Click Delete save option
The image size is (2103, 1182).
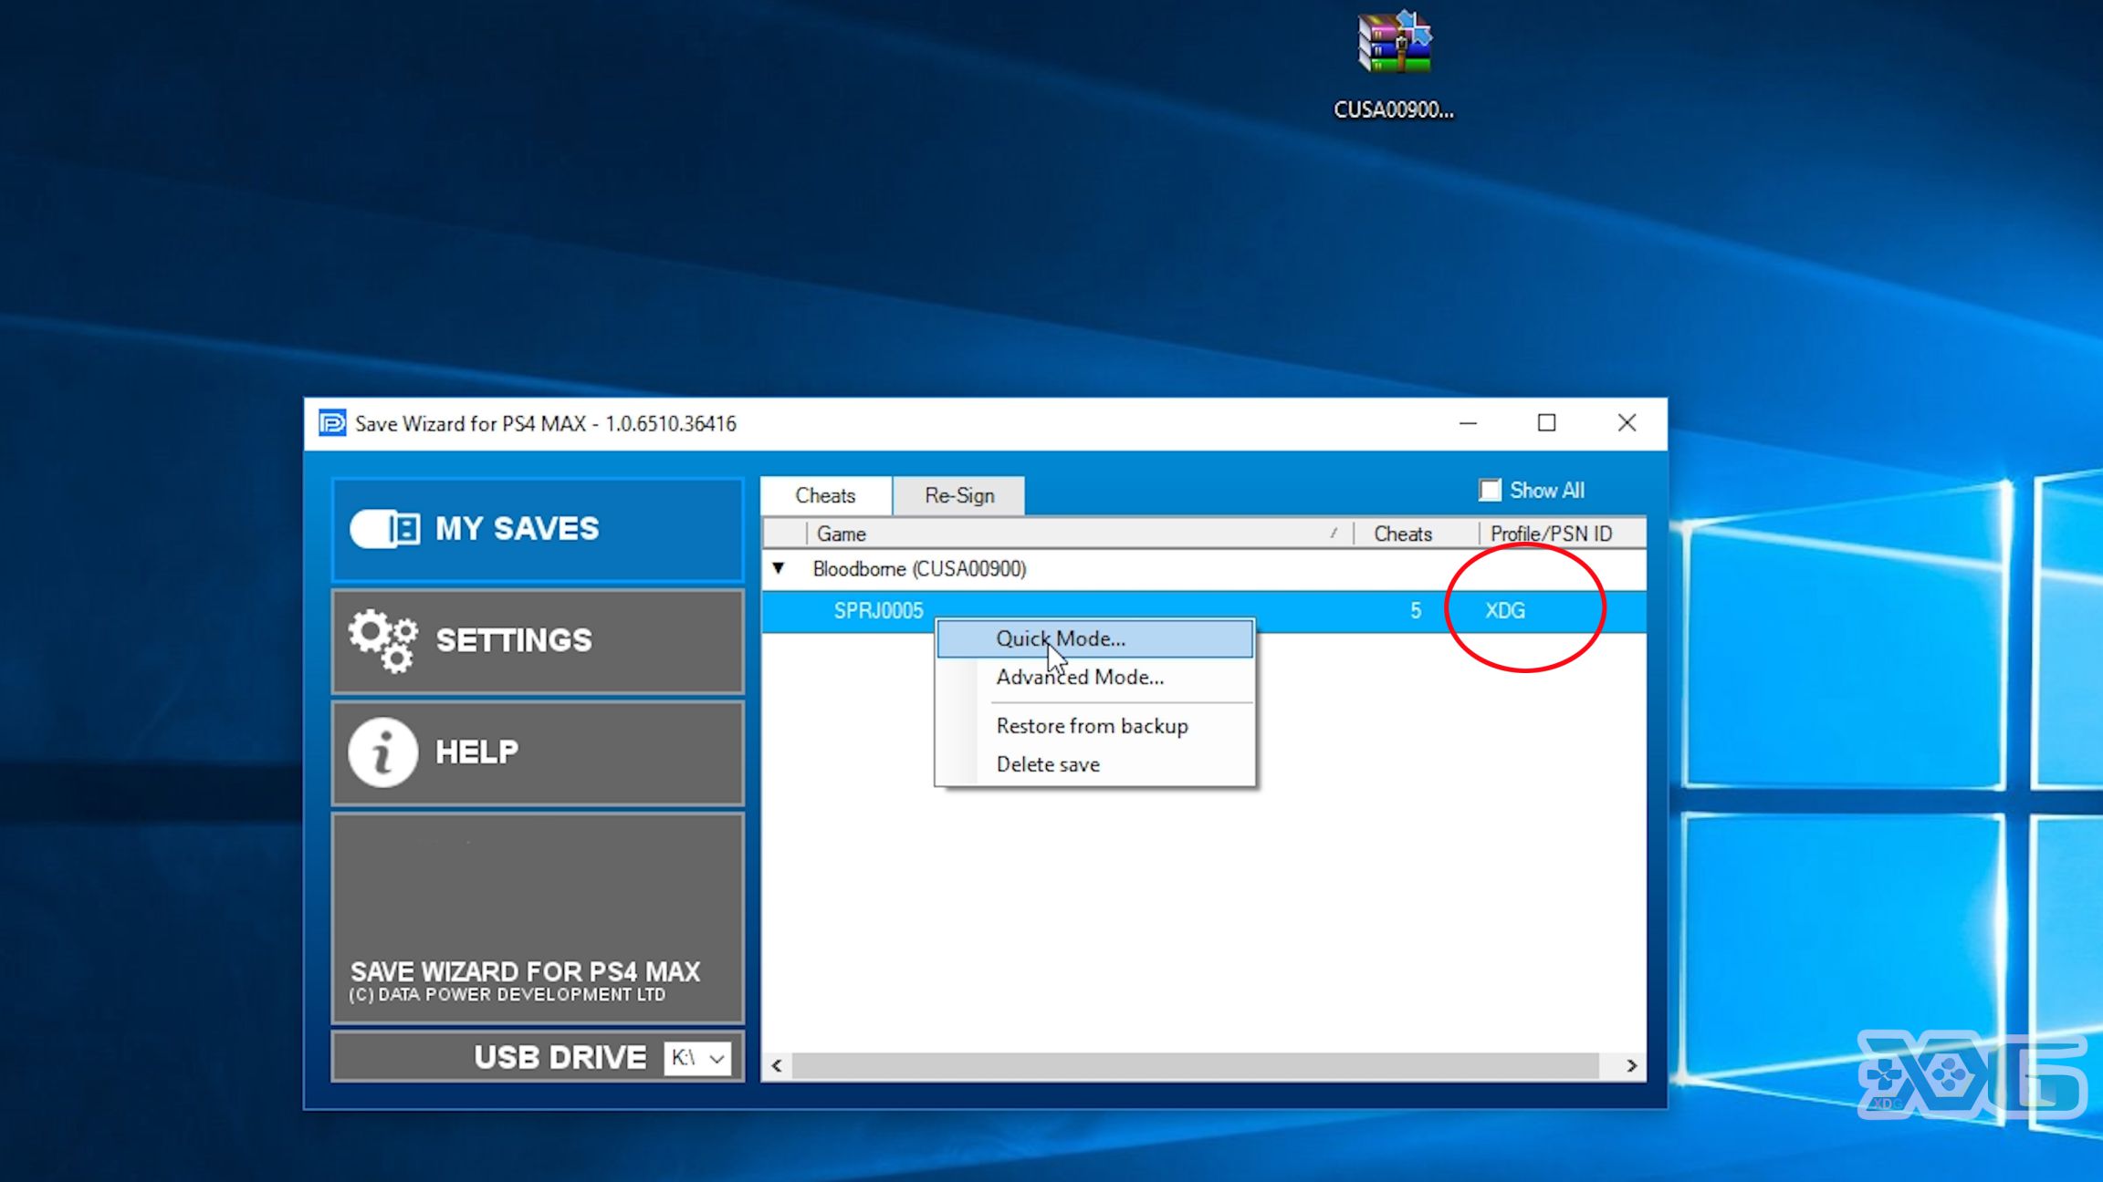pyautogui.click(x=1047, y=763)
